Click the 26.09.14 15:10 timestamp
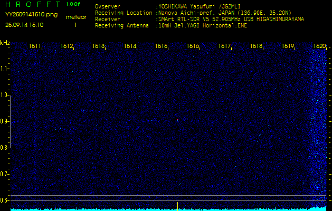Image resolution: width=332 pixels, height=211 pixels. click(25, 24)
